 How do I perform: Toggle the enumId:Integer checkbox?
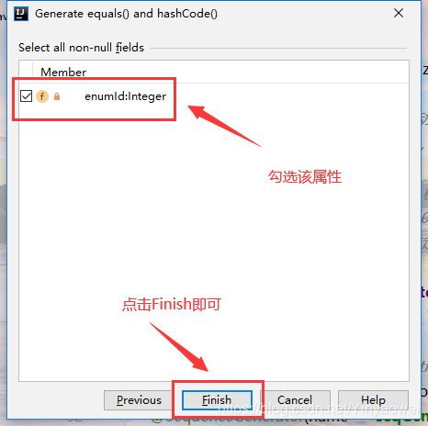tap(26, 96)
